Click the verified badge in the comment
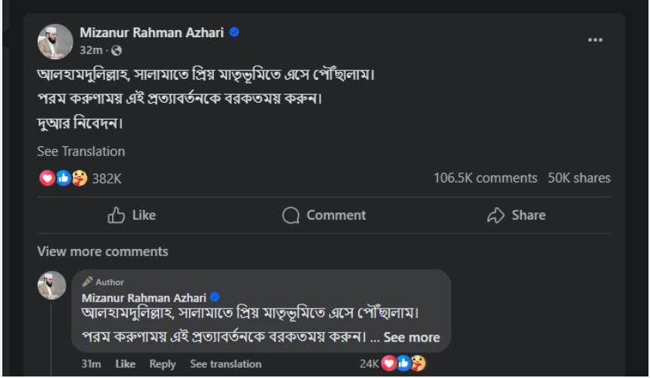Viewport: 650px width, 378px height. [x=215, y=297]
